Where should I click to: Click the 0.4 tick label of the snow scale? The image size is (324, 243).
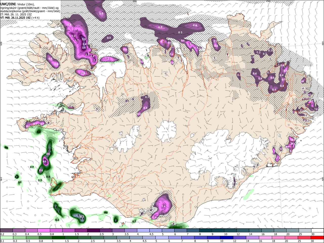pyautogui.click(x=27, y=234)
